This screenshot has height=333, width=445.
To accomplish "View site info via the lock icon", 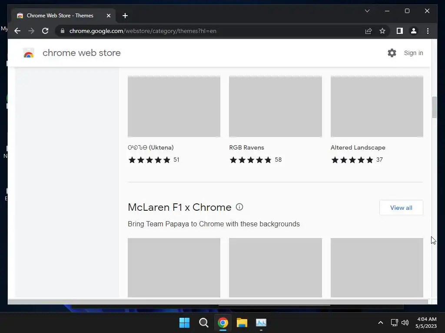I will [63, 31].
